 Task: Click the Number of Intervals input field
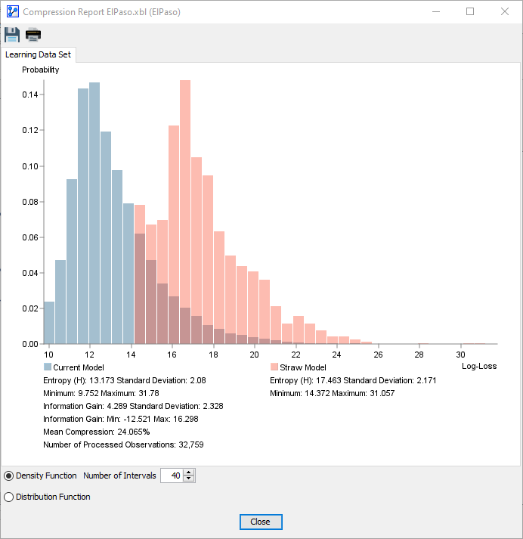172,475
